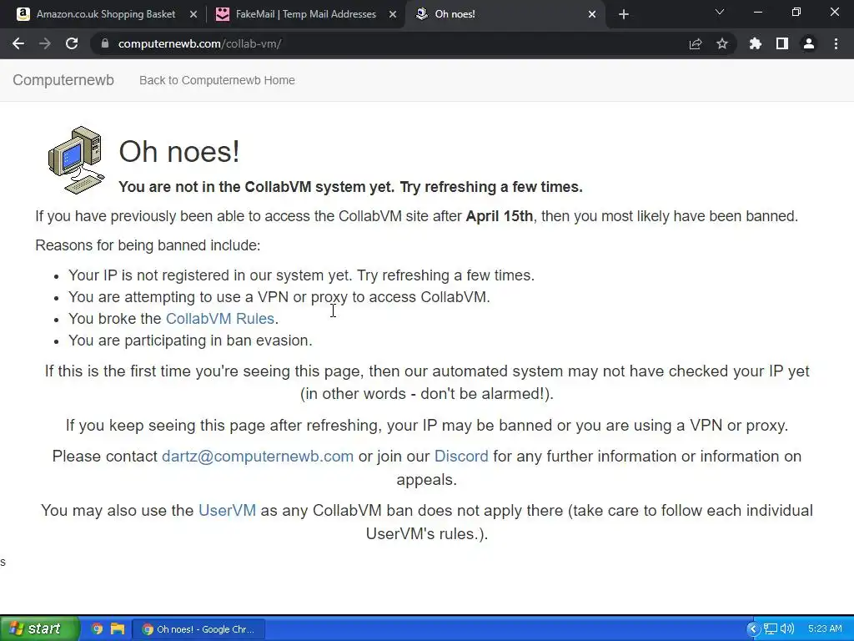Click the network connection tray icon
Viewport: 854px width, 641px height.
(x=770, y=629)
